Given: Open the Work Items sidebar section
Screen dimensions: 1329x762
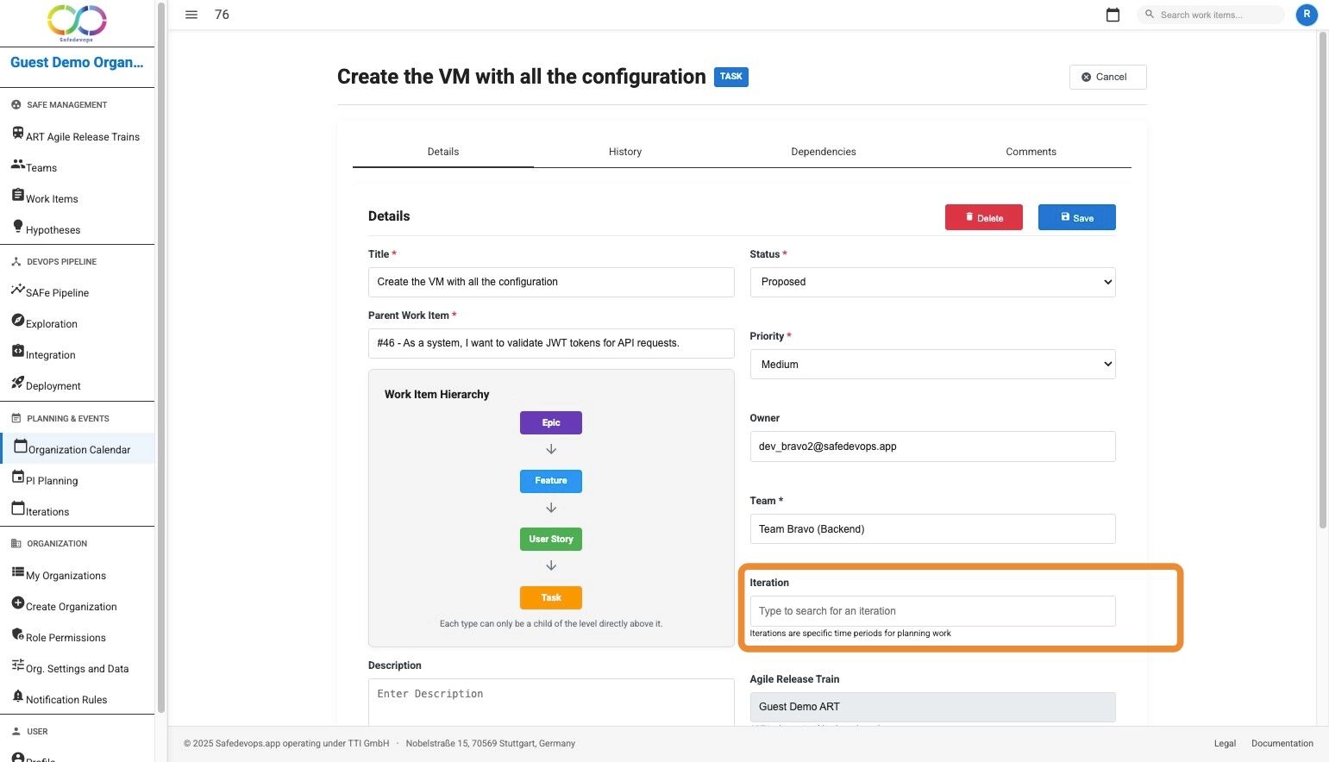Looking at the screenshot, I should click(x=52, y=198).
